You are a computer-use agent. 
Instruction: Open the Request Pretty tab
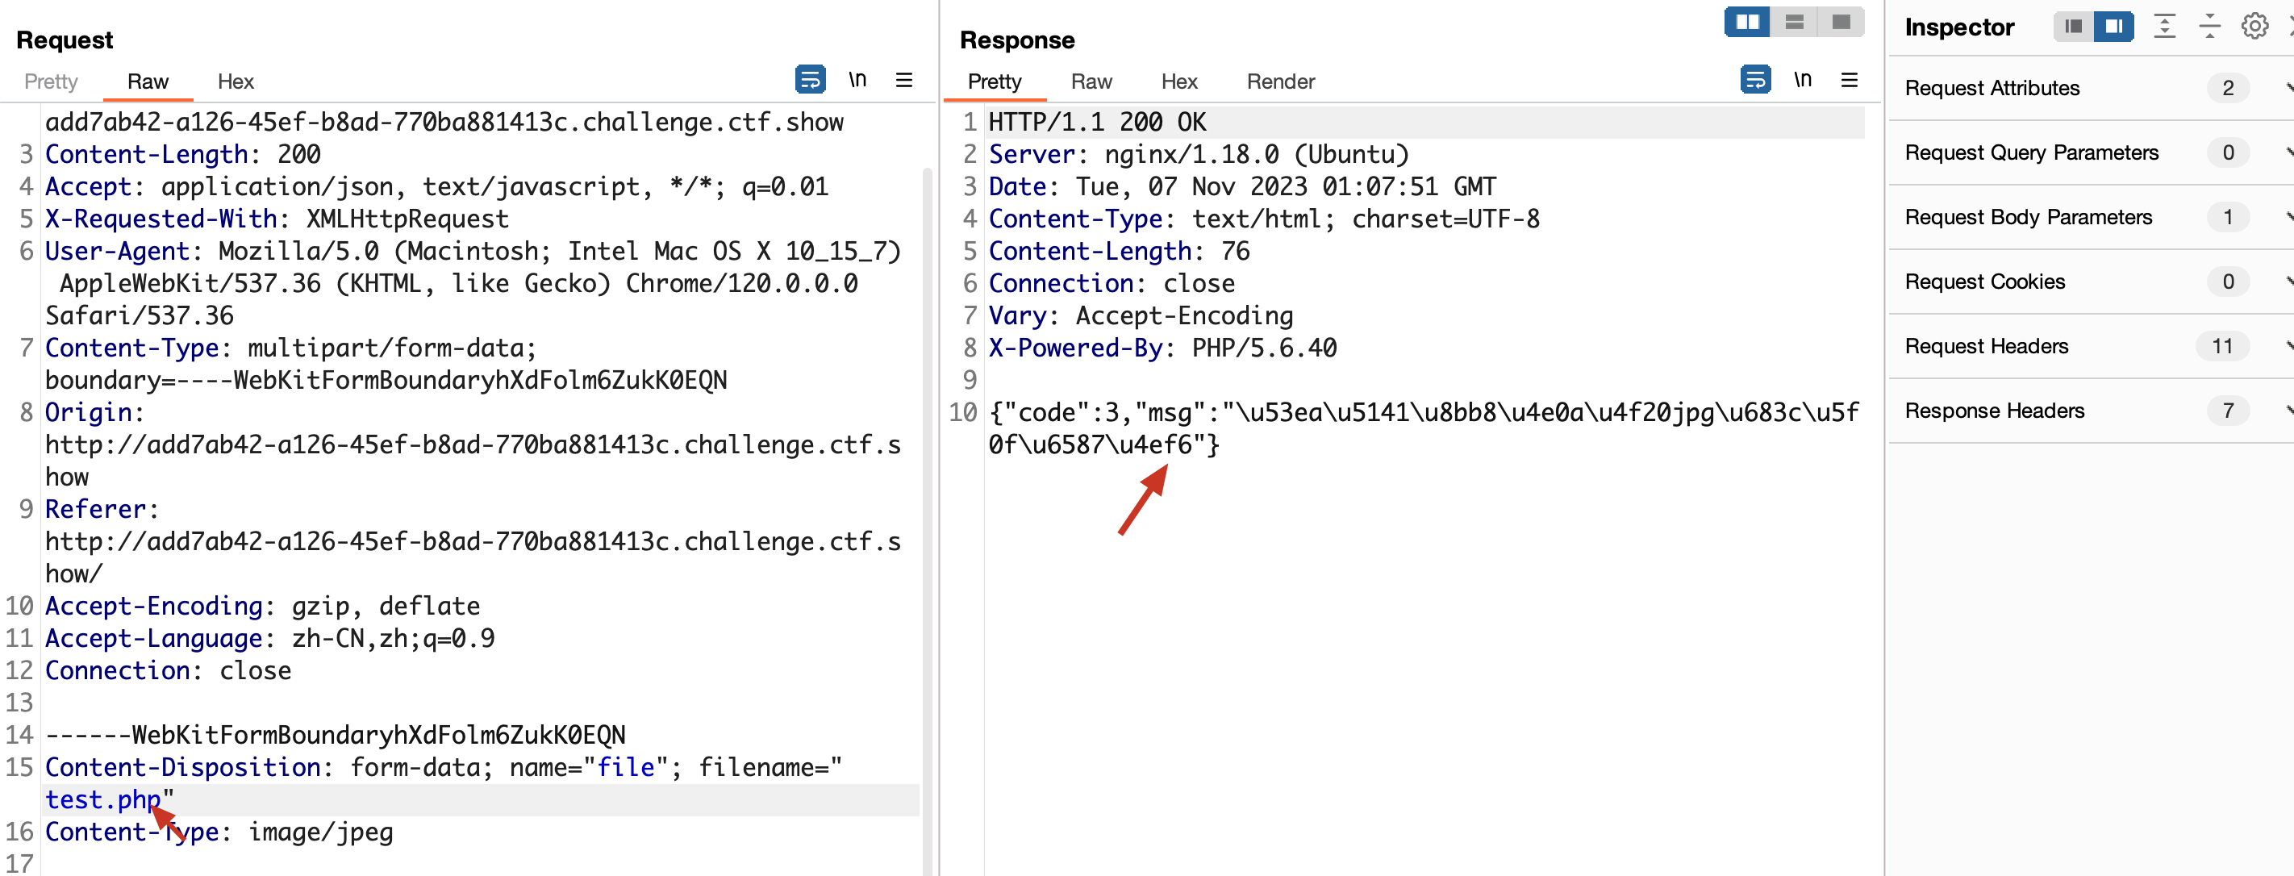click(51, 82)
